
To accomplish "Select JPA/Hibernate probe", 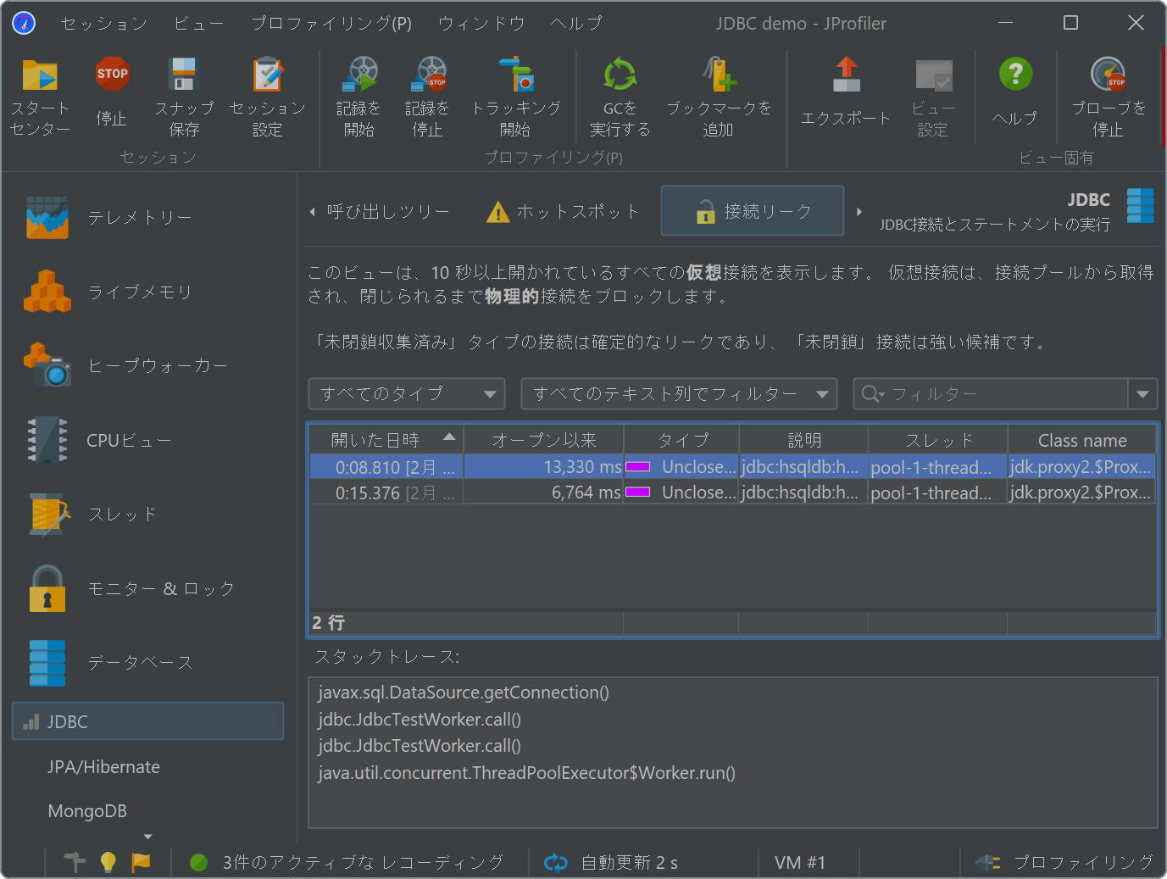I will coord(103,767).
